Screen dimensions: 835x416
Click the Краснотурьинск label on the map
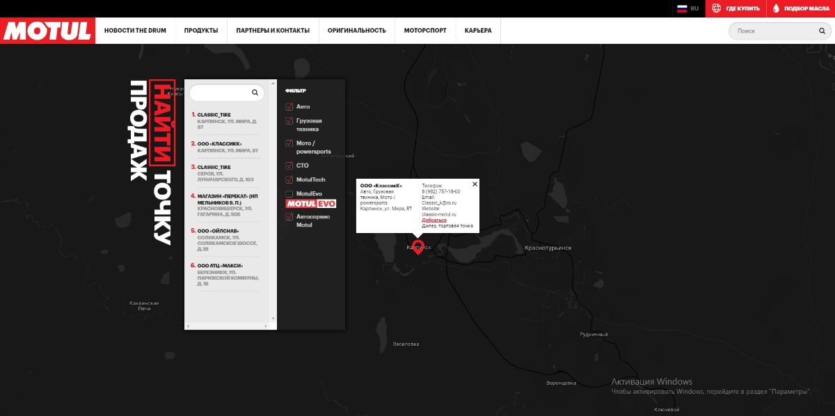tap(548, 248)
